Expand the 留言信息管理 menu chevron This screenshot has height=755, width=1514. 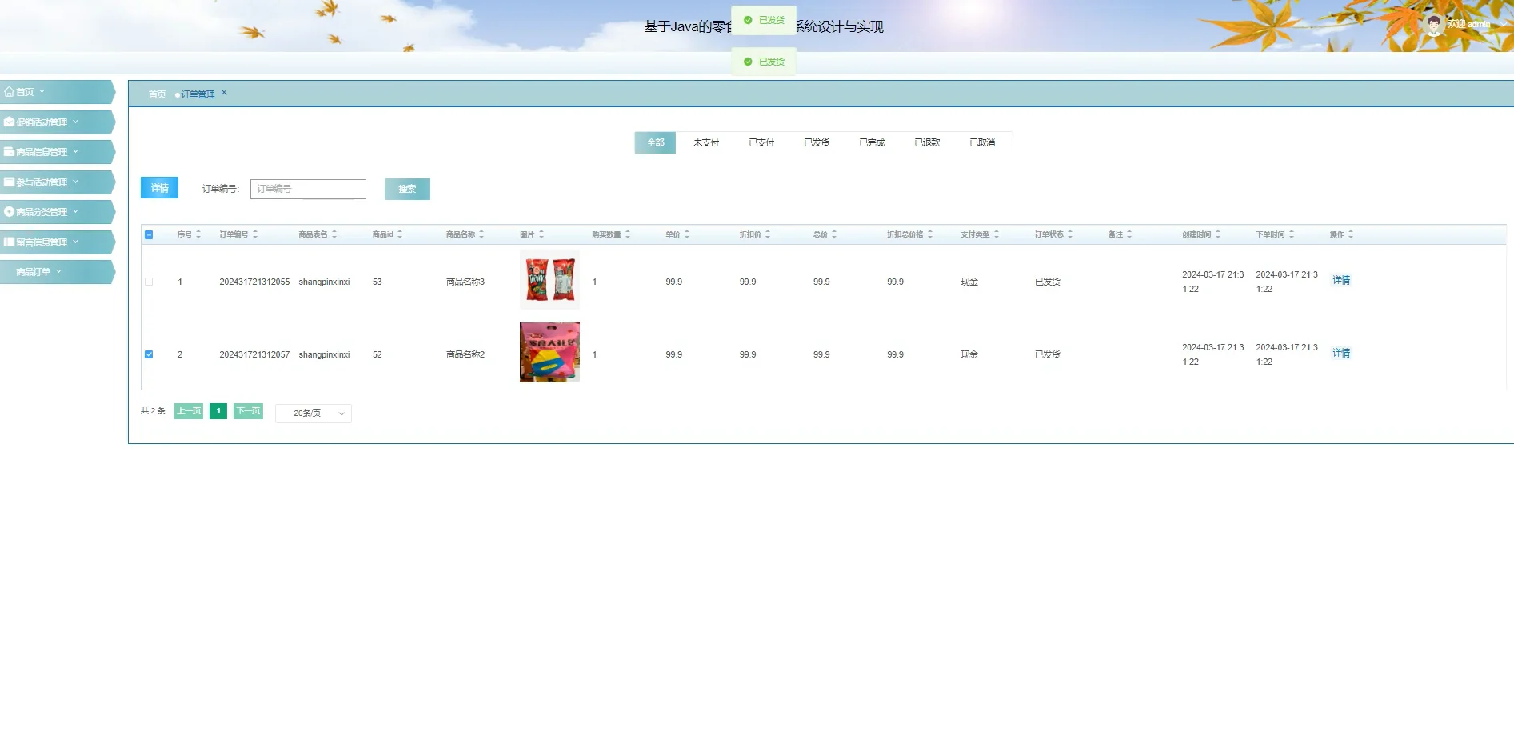(76, 242)
